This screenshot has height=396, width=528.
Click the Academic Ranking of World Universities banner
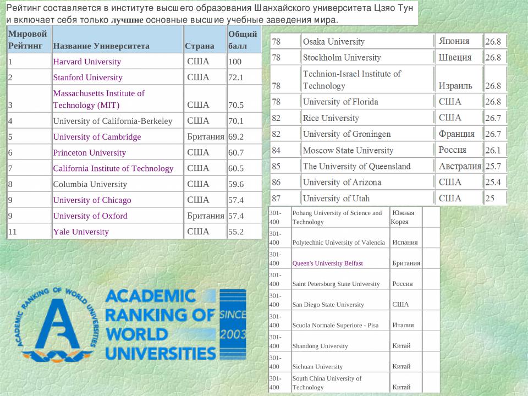(161, 324)
